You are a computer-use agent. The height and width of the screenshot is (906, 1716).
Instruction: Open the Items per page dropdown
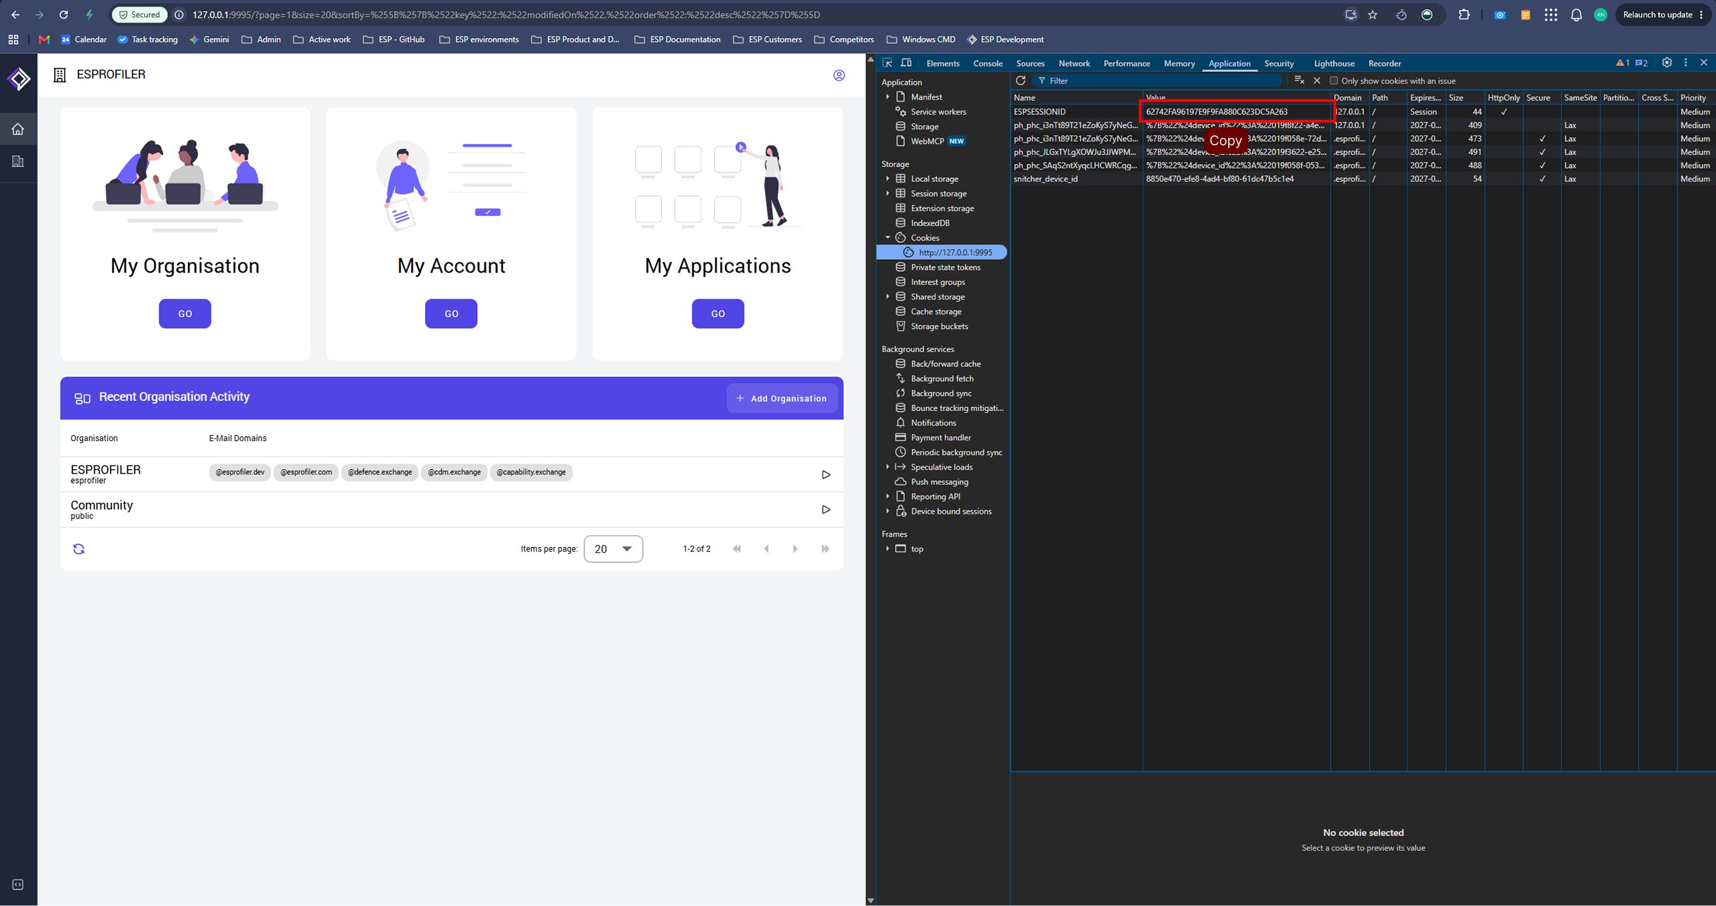613,549
